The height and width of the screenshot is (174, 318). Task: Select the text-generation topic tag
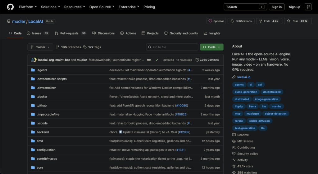[245, 128]
